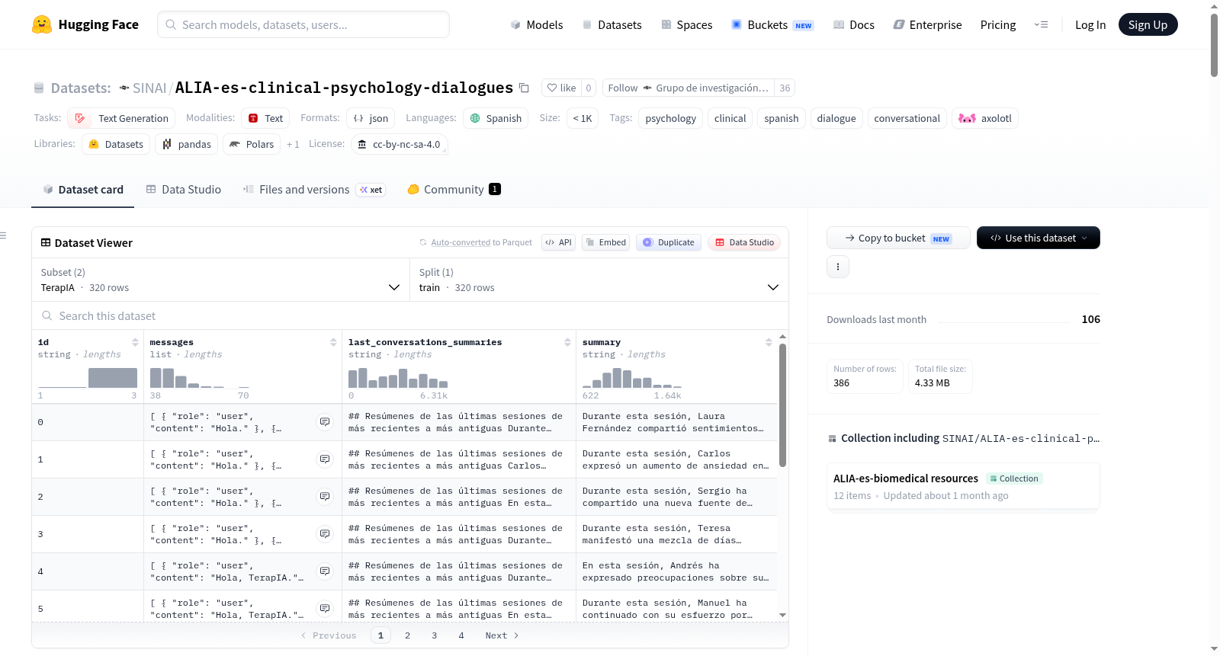Sort by the messages column arrows
This screenshot has width=1220, height=656.
[x=333, y=342]
